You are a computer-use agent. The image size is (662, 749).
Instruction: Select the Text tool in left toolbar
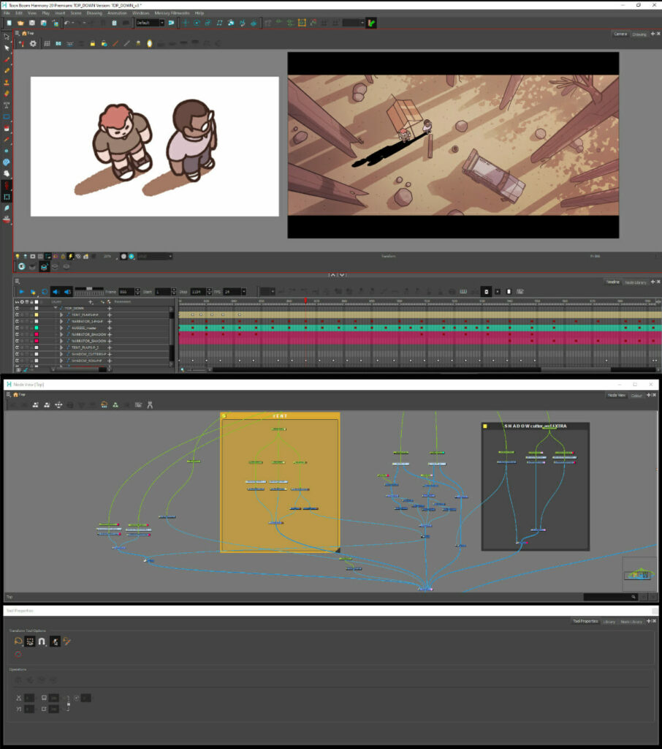[7, 105]
